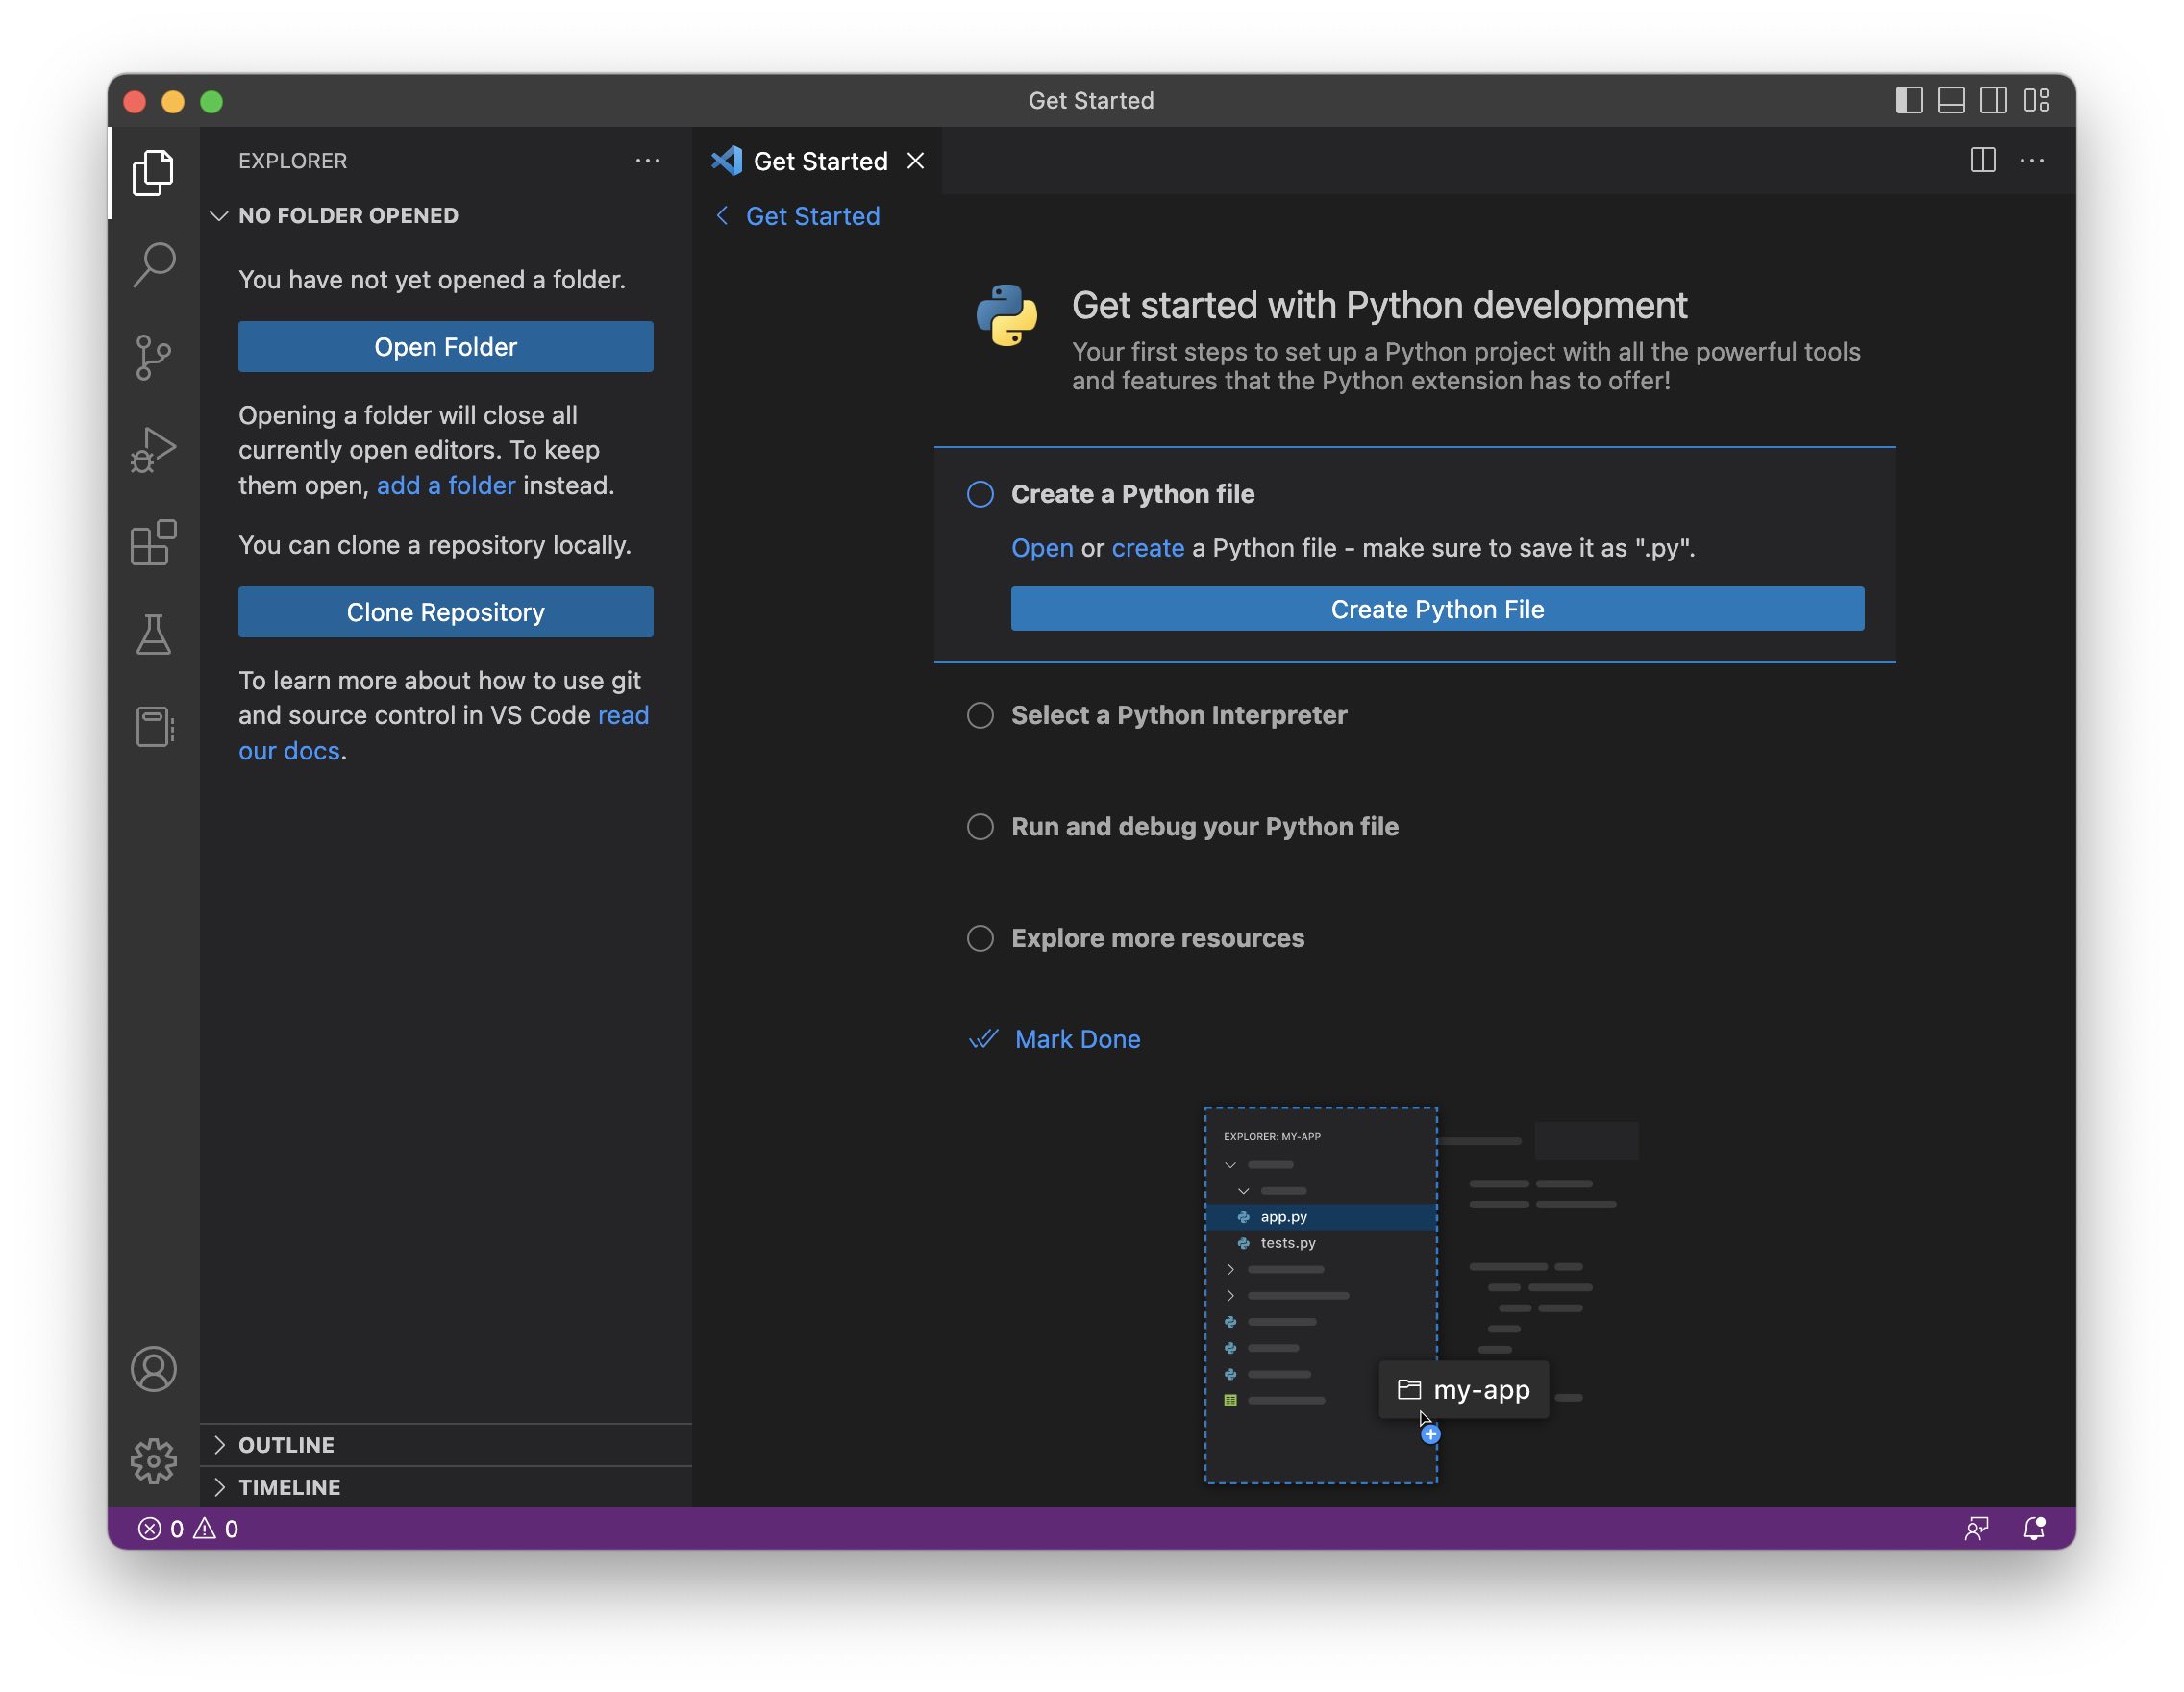Open Explorer Views and More Actions ellipsis
Screen dimensions: 2184x1692
[647, 160]
